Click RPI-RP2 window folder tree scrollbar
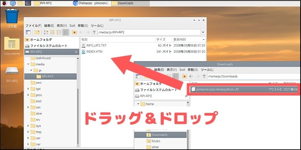Screen dimensions: 301x150 (78, 117)
